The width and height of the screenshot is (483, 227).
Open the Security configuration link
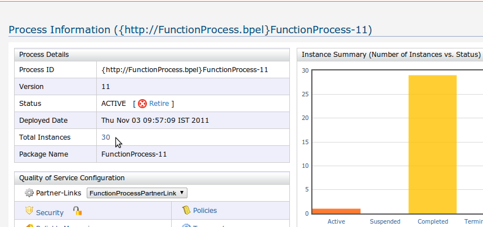(50, 212)
